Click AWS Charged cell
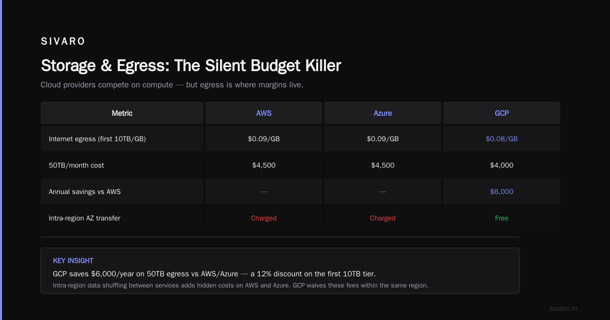The width and height of the screenshot is (610, 320). pyautogui.click(x=264, y=218)
